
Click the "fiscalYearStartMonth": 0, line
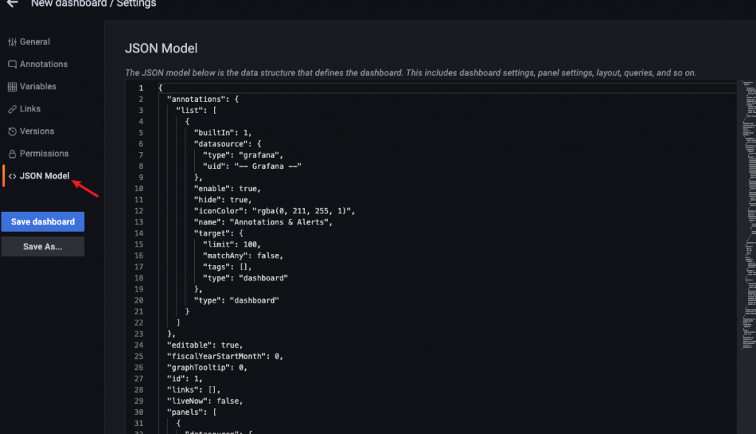click(x=225, y=356)
